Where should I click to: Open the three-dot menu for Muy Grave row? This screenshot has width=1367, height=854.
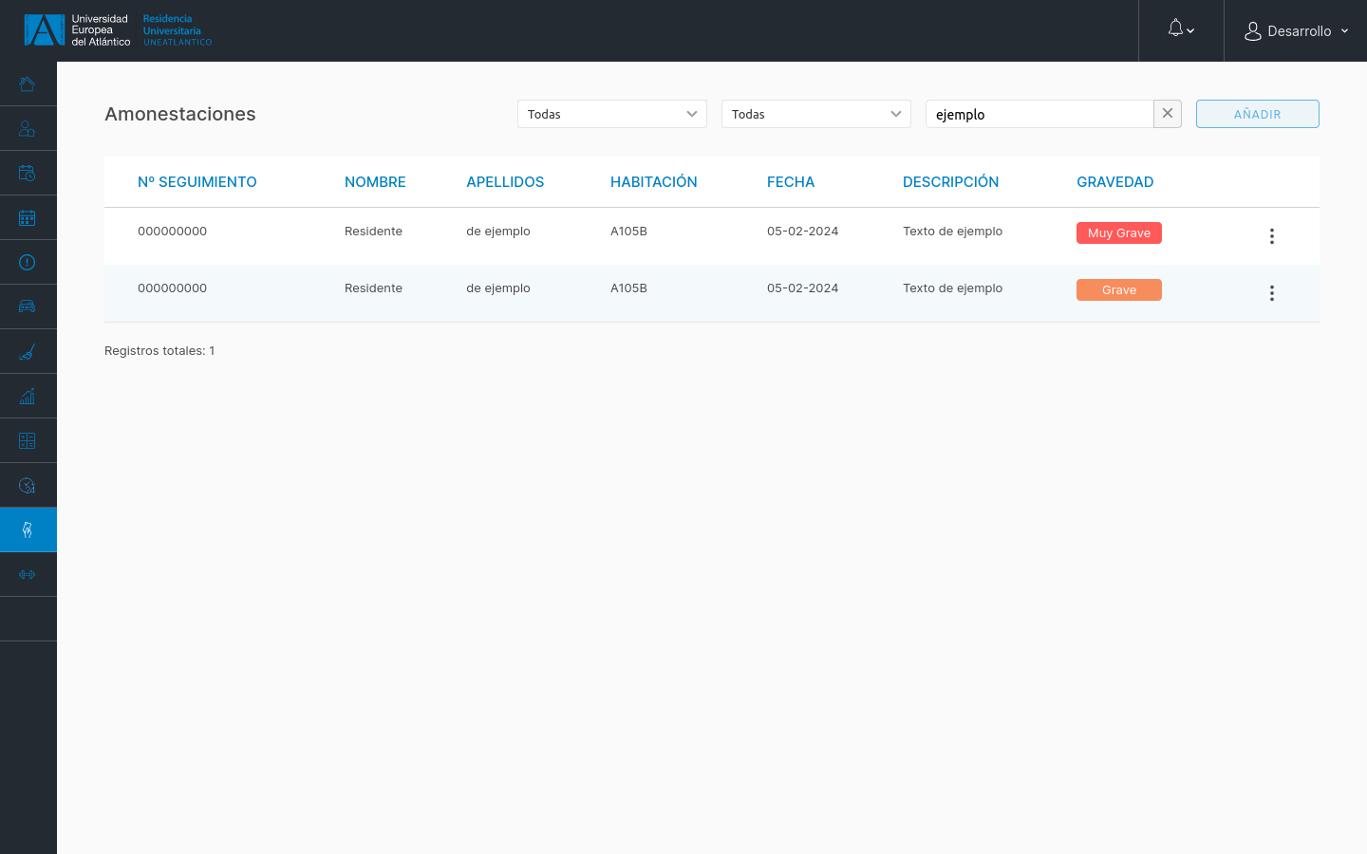point(1272,236)
